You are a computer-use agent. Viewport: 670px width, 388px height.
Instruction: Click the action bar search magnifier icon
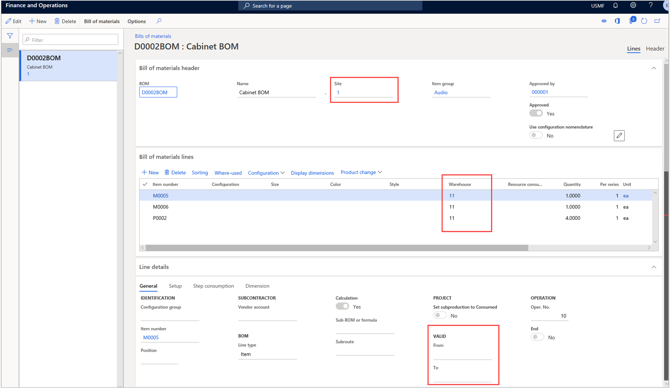click(159, 21)
